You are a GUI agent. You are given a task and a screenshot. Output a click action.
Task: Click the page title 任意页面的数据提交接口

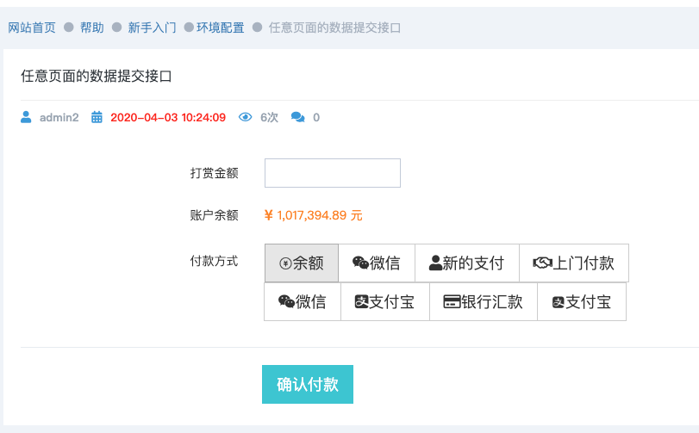point(97,76)
